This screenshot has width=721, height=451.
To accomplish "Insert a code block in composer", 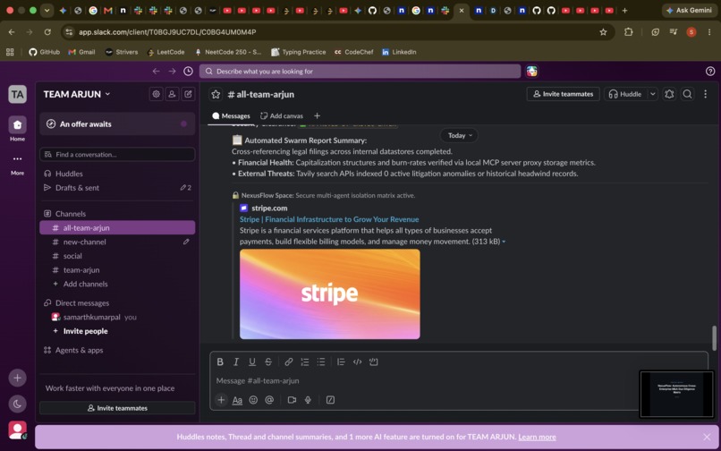I will (373, 362).
